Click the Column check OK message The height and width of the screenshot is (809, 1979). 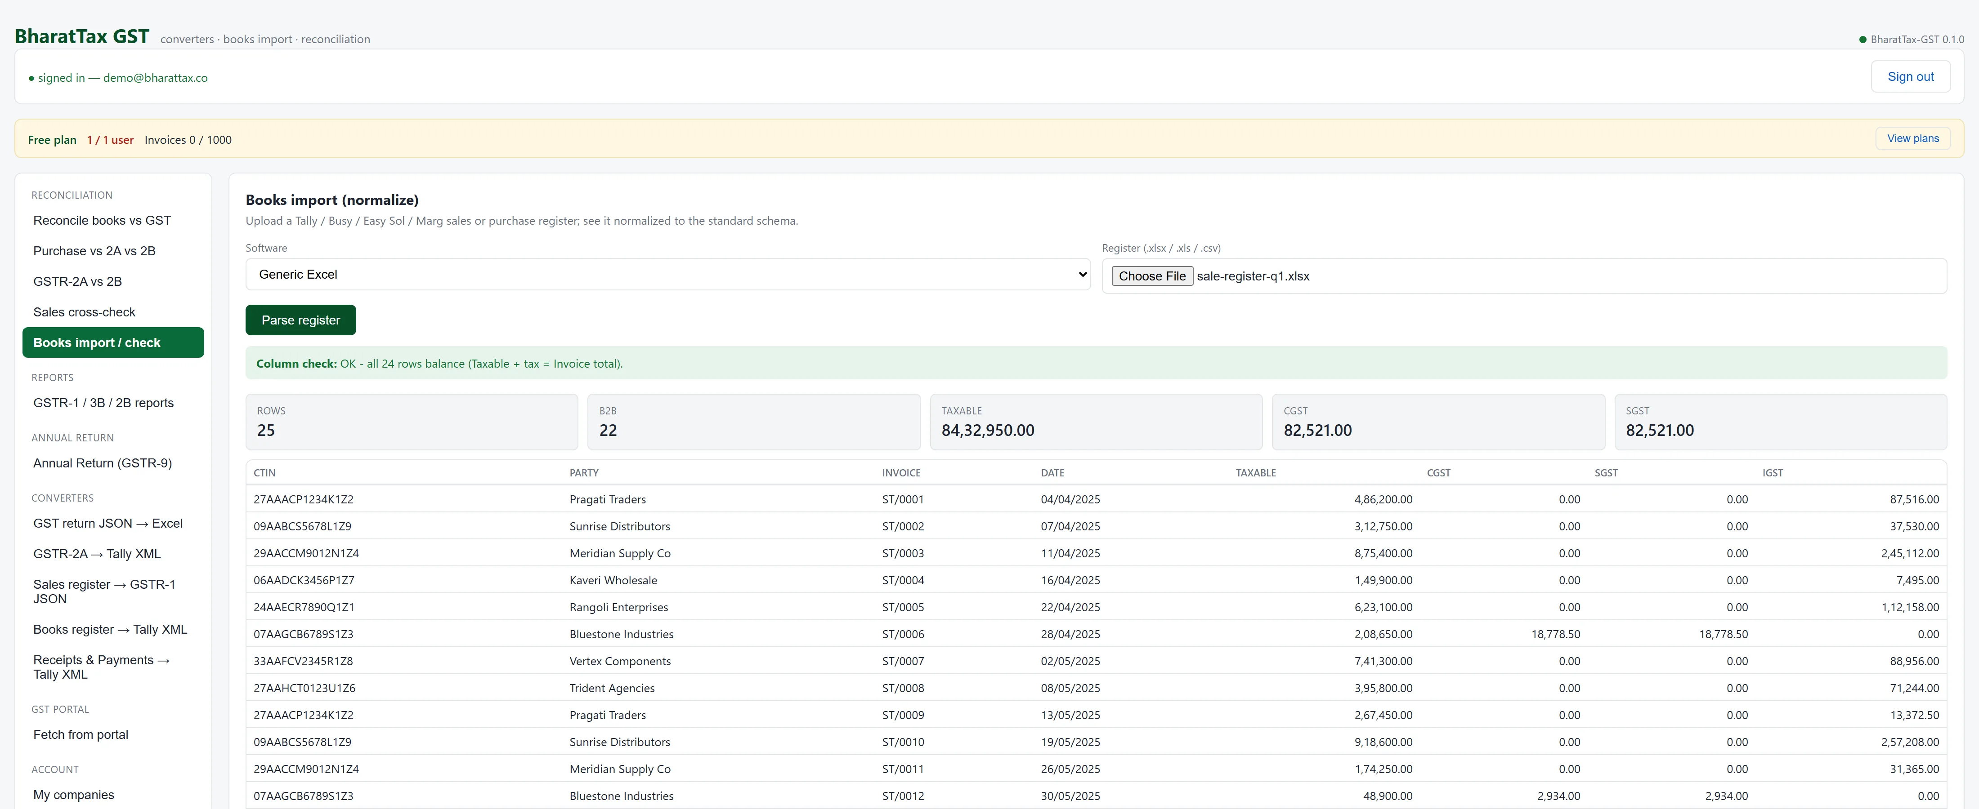tap(1096, 363)
